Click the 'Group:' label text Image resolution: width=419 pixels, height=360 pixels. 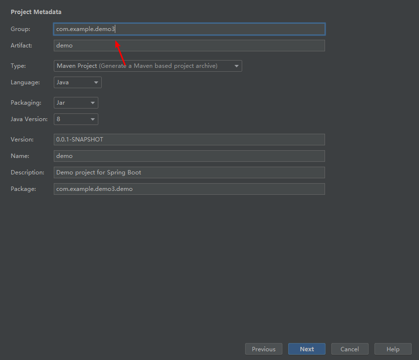pyautogui.click(x=20, y=29)
